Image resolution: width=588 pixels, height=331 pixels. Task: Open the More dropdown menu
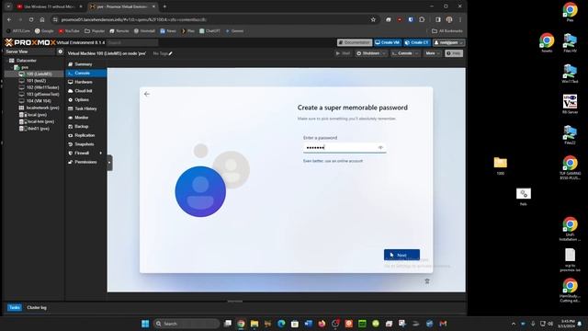(433, 53)
